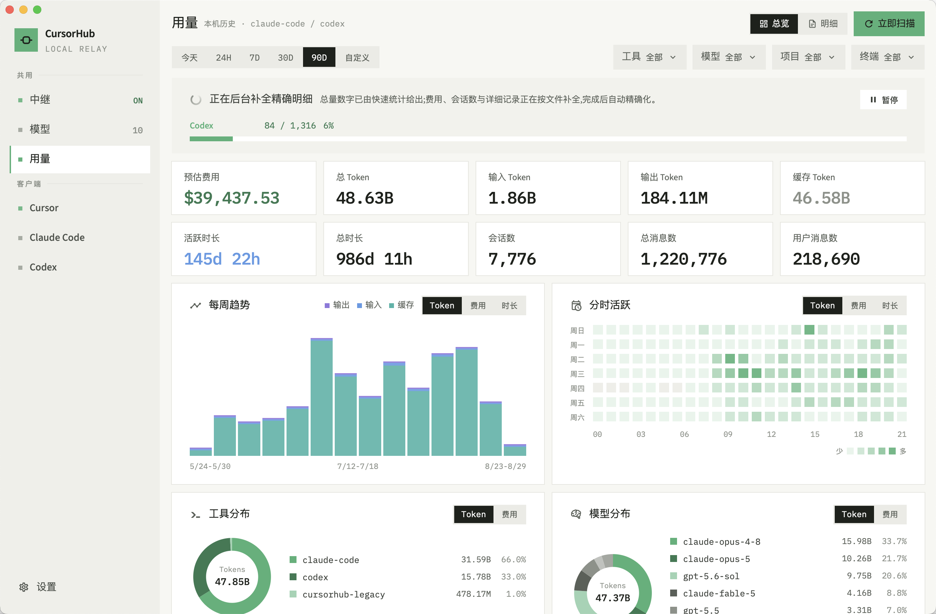This screenshot has width=936, height=614.
Task: Open the 模型 全部 filter dropdown
Action: [x=729, y=57]
